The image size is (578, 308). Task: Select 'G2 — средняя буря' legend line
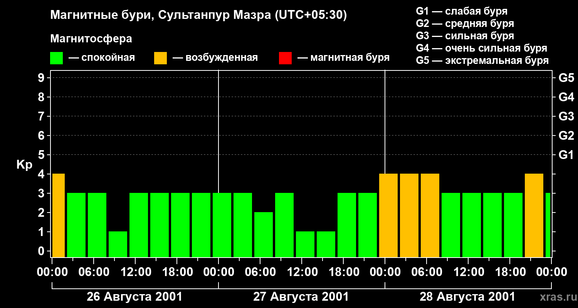(465, 23)
